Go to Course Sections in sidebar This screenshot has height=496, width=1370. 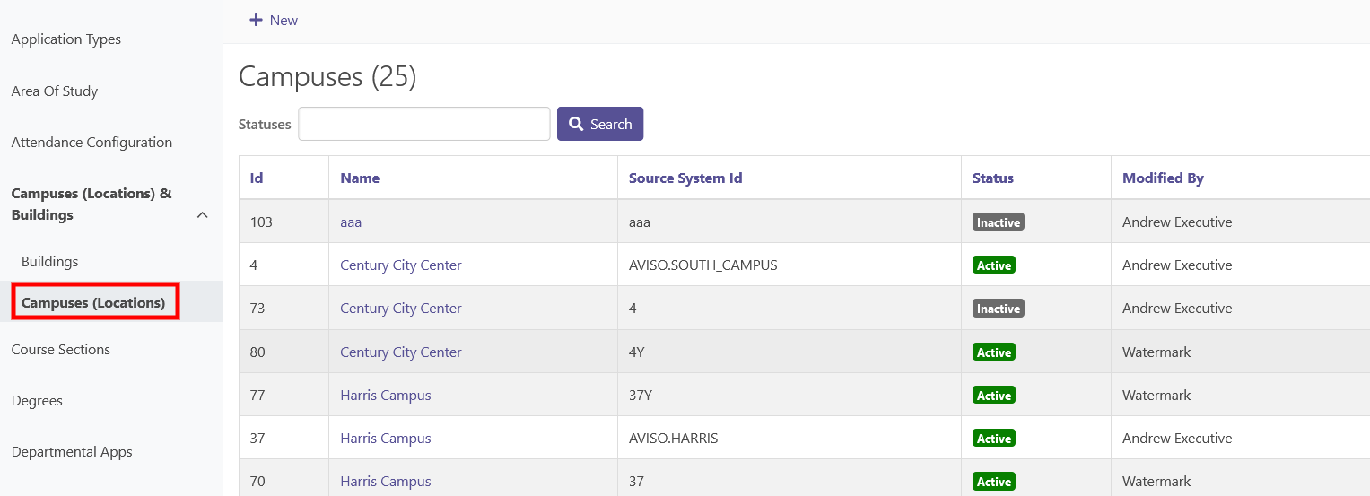coord(61,350)
